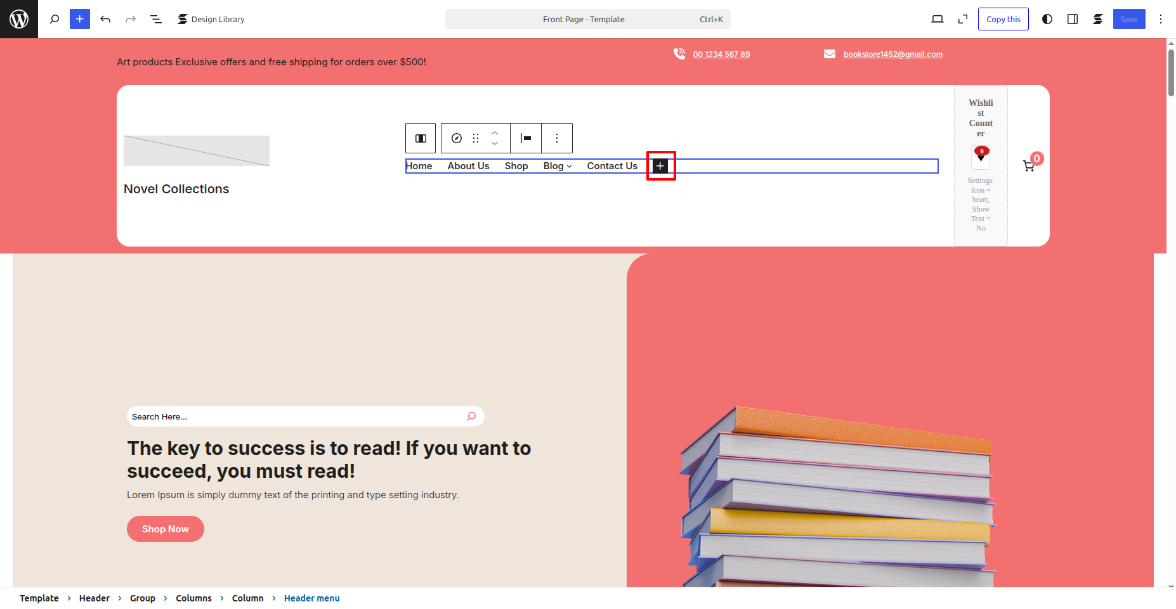Open Document Overview list view
Screen dimensions: 1176x609
click(x=156, y=19)
